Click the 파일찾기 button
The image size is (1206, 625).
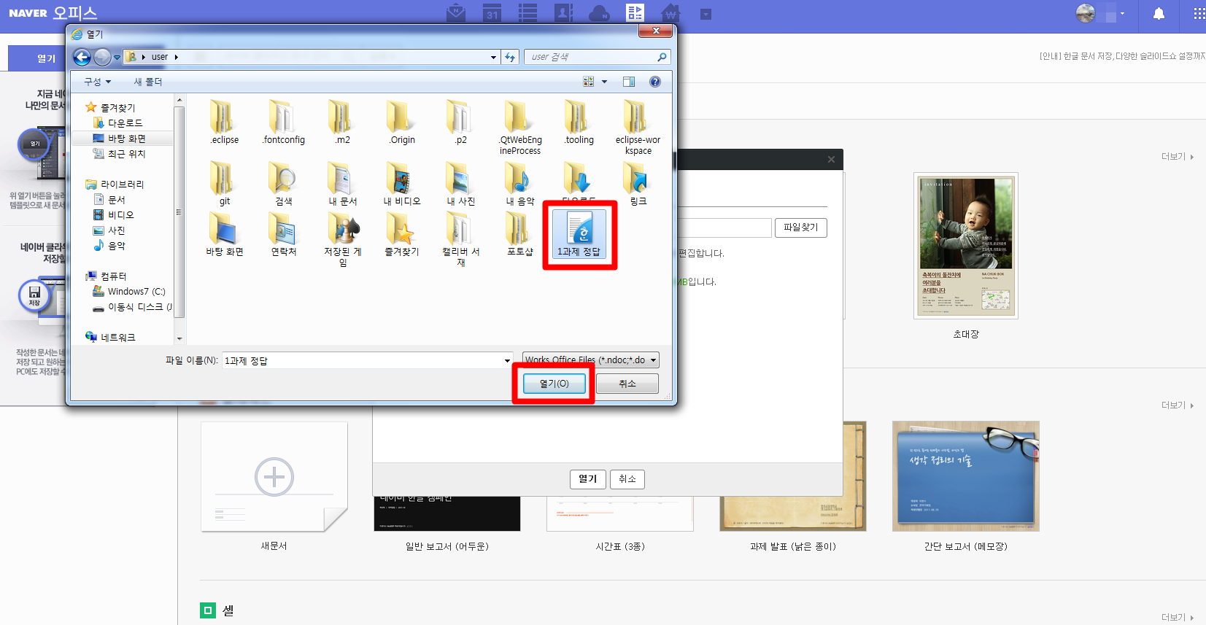click(800, 228)
